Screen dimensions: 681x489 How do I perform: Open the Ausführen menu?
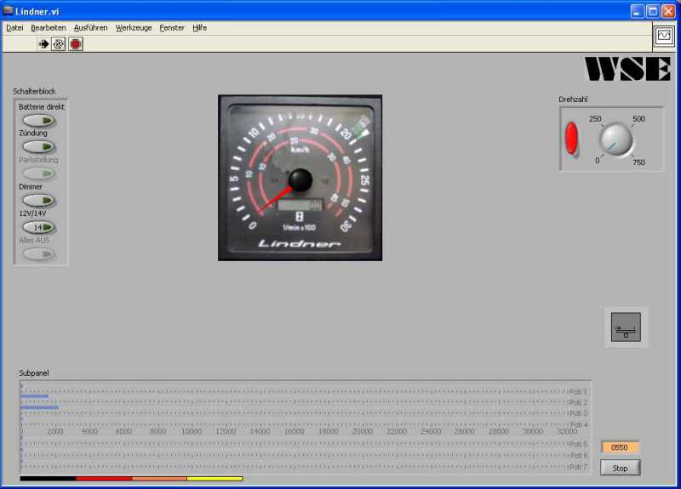(90, 27)
